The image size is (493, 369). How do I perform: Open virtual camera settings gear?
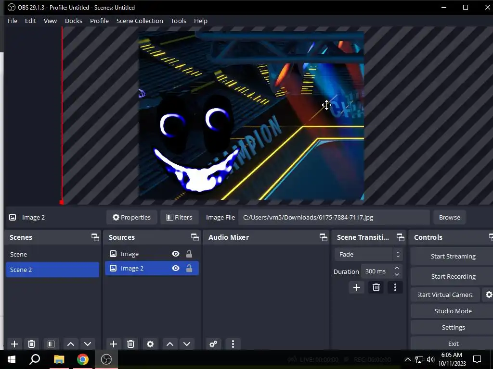489,295
